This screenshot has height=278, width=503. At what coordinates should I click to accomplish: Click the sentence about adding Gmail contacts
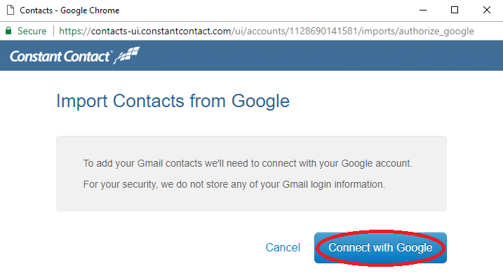coord(248,163)
